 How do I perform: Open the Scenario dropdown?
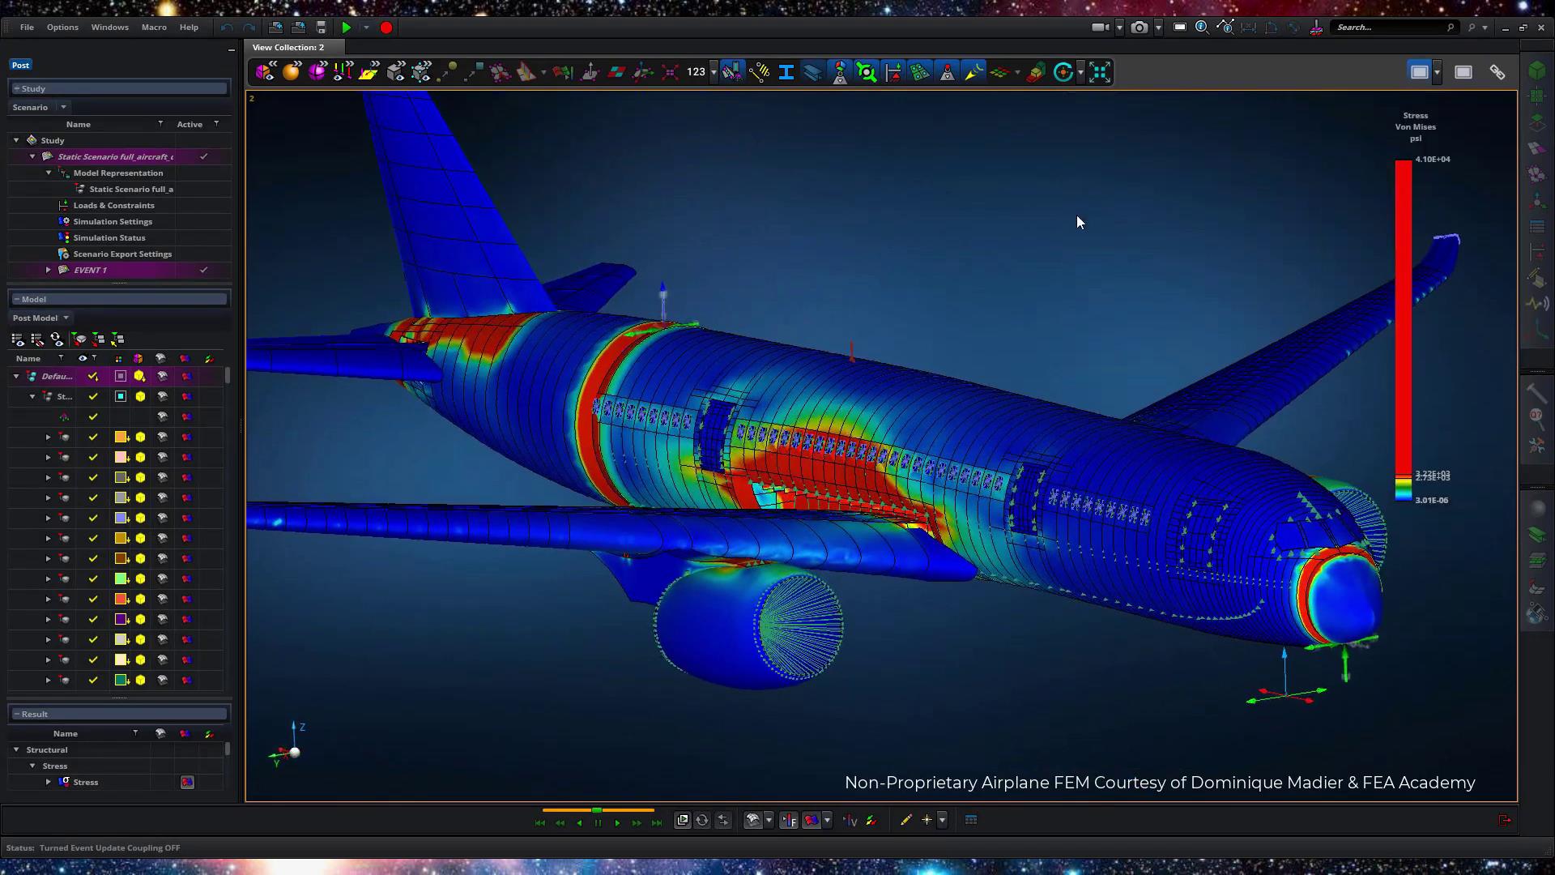coord(63,107)
